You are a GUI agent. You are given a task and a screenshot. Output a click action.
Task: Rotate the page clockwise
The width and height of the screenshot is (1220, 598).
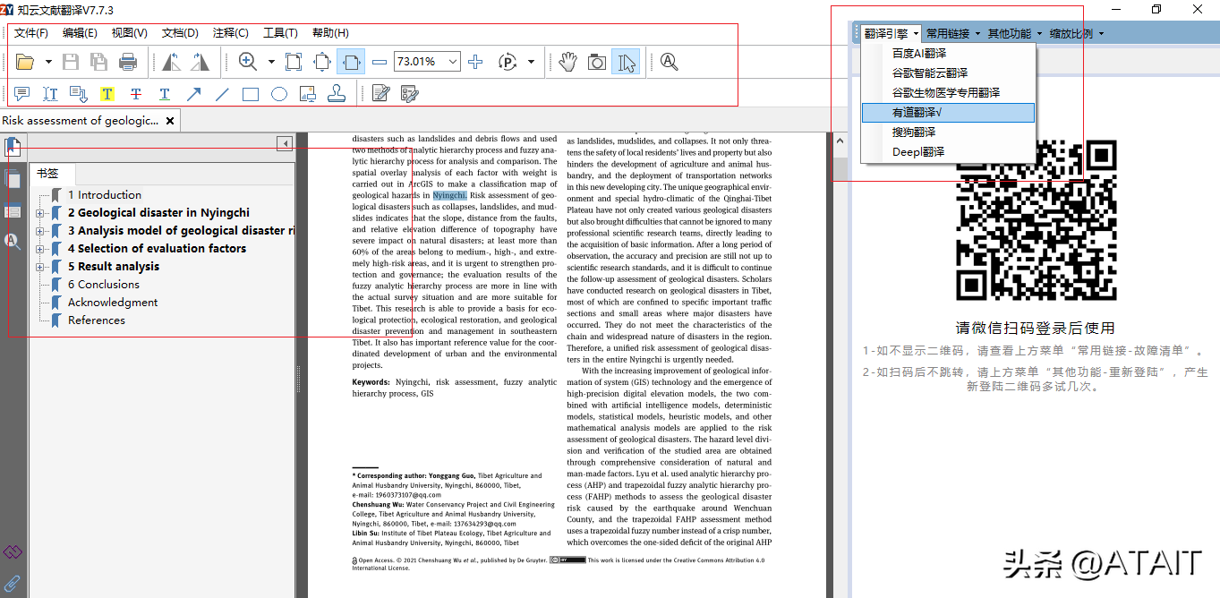(200, 62)
